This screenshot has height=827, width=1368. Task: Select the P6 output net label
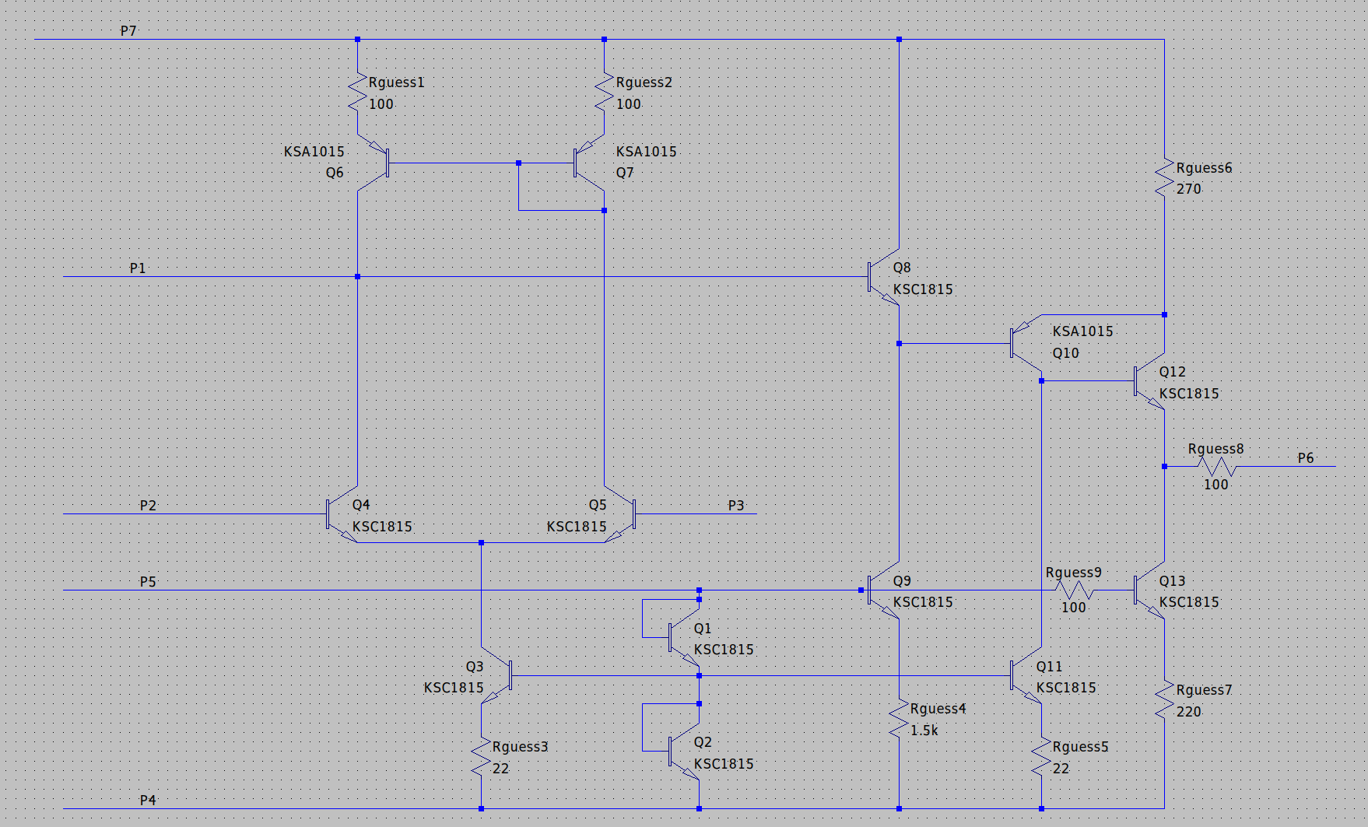point(1306,458)
